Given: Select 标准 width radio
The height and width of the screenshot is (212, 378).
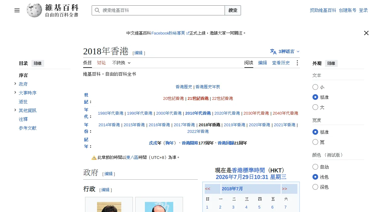Looking at the screenshot, I should point(315,132).
